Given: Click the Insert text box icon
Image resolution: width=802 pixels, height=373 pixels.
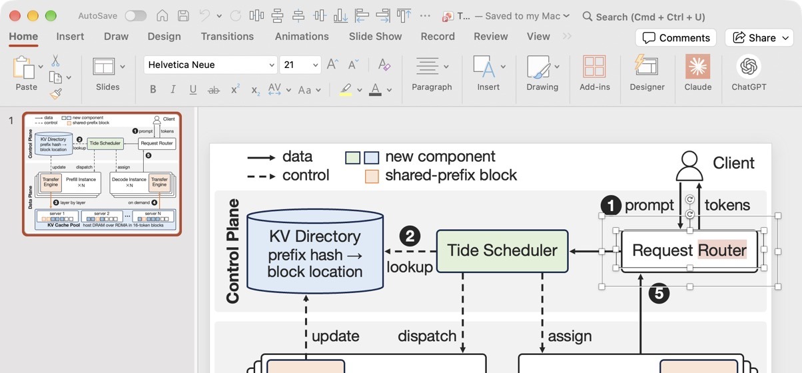Looking at the screenshot, I should pyautogui.click(x=484, y=67).
